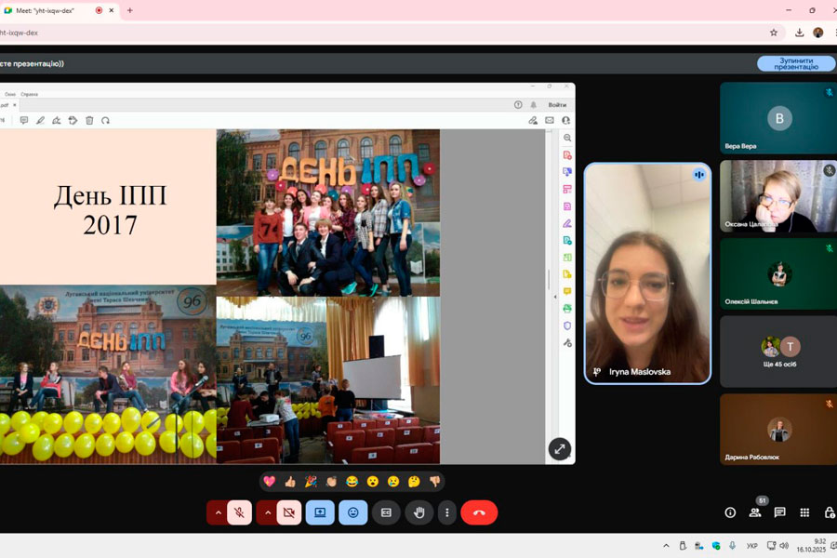
Task: Open the emoji reactions button
Action: pyautogui.click(x=352, y=512)
